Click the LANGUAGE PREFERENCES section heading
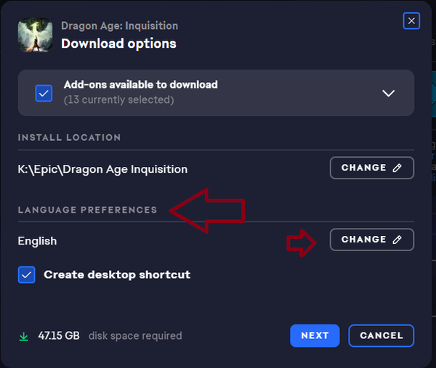This screenshot has width=436, height=368. tap(87, 210)
